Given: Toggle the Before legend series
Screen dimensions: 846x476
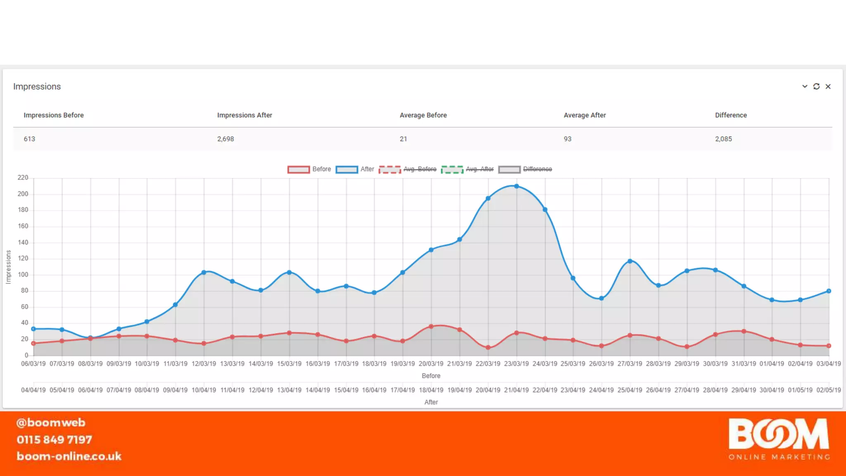Looking at the screenshot, I should (321, 169).
